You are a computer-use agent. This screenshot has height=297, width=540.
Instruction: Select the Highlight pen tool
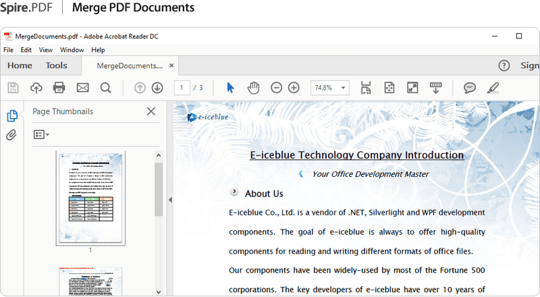pos(493,88)
